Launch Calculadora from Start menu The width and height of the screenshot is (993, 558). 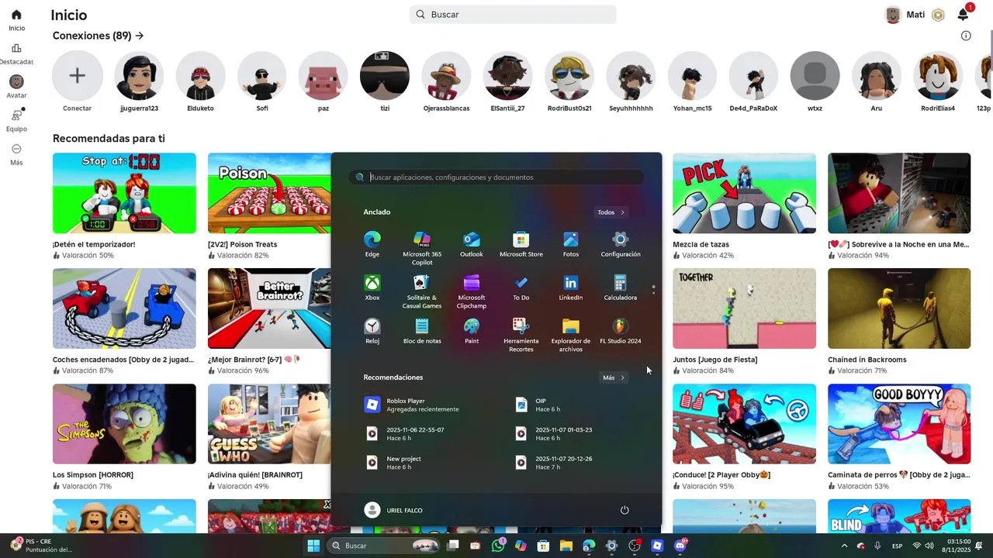621,287
